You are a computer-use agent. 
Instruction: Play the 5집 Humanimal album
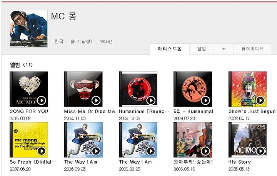[205, 100]
